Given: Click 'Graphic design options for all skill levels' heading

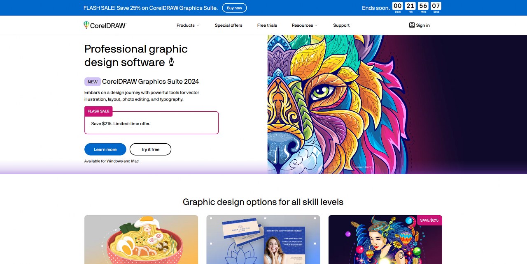Looking at the screenshot, I should coord(263,202).
